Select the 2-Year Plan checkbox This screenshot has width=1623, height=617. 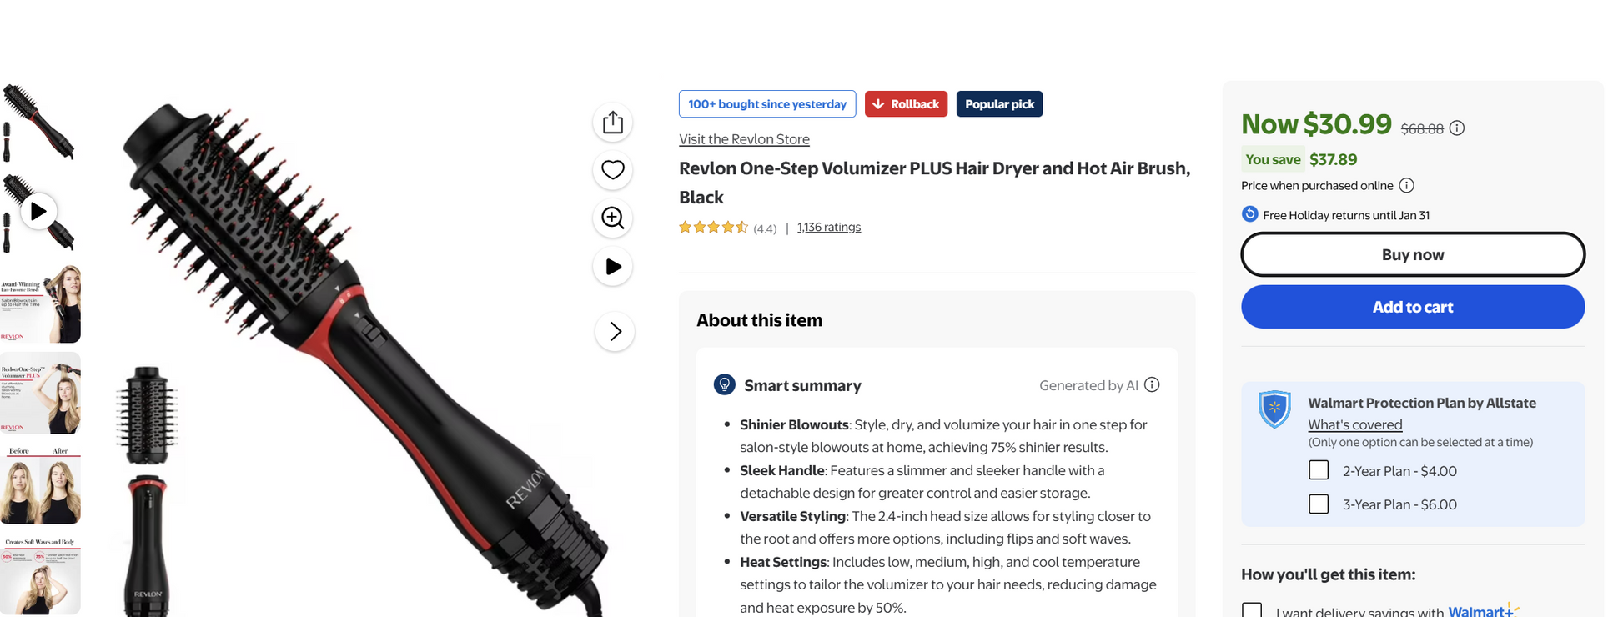(1319, 470)
